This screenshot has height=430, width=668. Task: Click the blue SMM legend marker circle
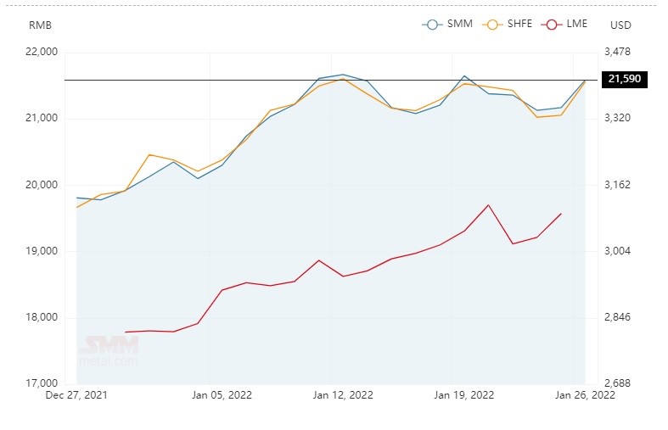tap(432, 25)
